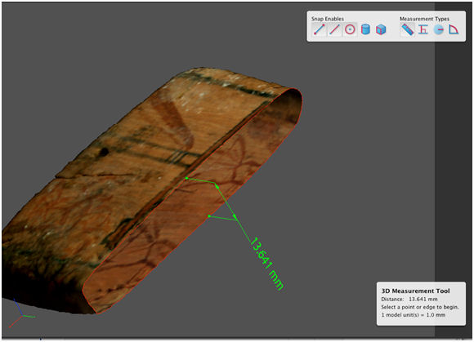Click the XYZ axis gizmo
The image size is (474, 342).
[21, 313]
